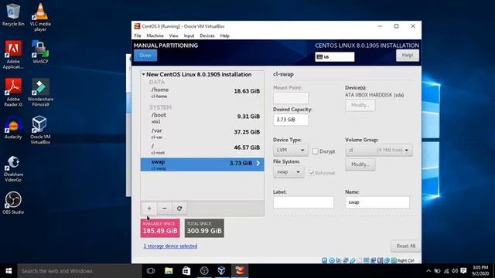Open the OBS Studio desktop shortcut

point(13,203)
